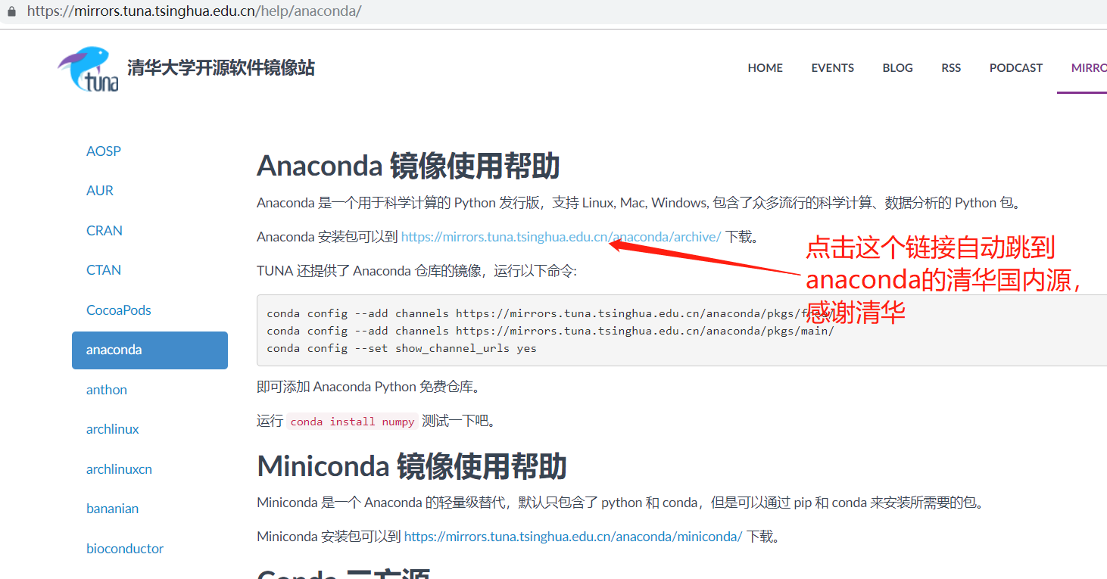The height and width of the screenshot is (579, 1107).
Task: Open the anaconda/archive/ download link
Action: pyautogui.click(x=561, y=237)
